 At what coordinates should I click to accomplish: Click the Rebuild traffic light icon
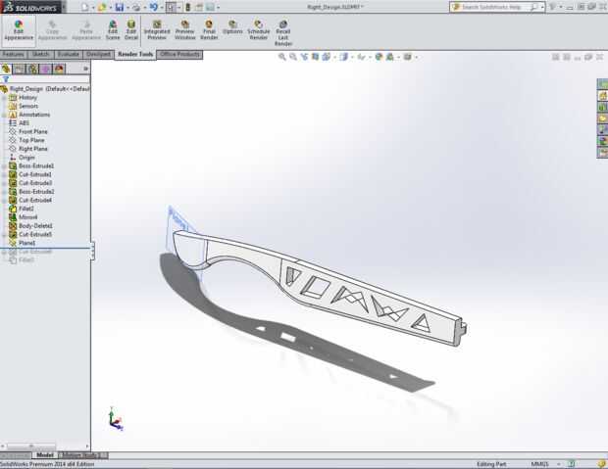click(x=188, y=7)
